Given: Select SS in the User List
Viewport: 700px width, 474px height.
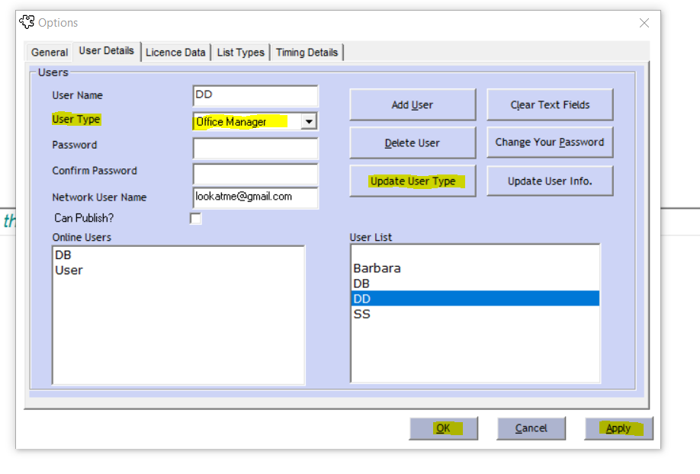Looking at the screenshot, I should (x=362, y=313).
